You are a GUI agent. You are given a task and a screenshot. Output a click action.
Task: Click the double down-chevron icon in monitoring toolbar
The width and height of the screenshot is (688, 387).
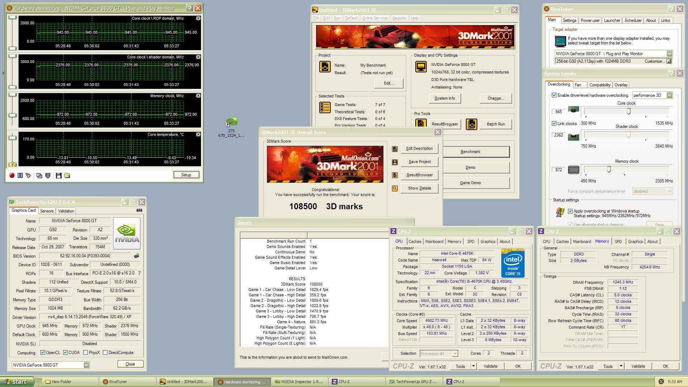48,175
